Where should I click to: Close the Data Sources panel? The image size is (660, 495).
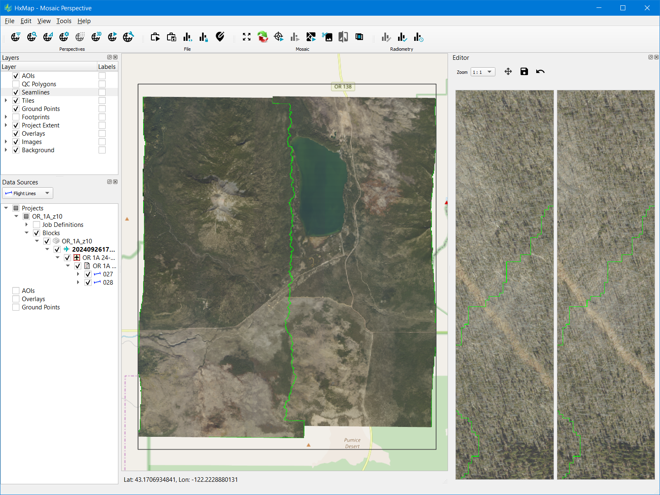click(115, 182)
